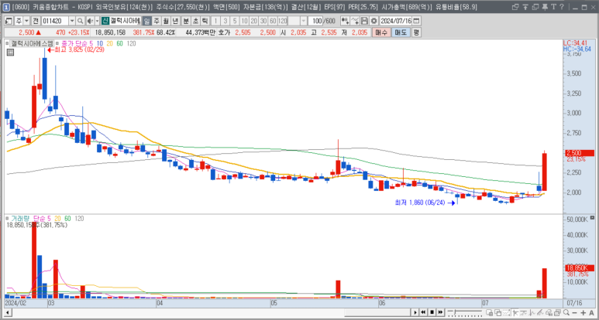Select the yearly (년) chart period

point(174,21)
